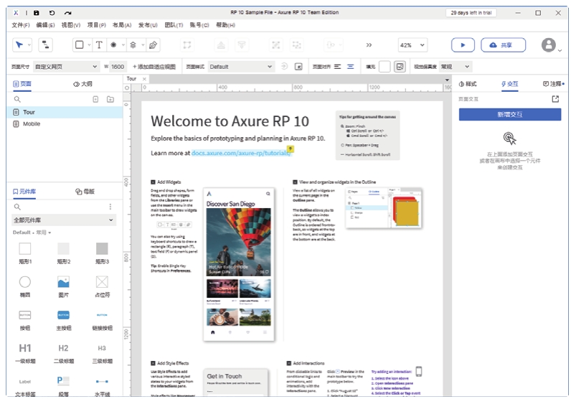Click the add page icon
The width and height of the screenshot is (571, 399).
click(x=95, y=99)
